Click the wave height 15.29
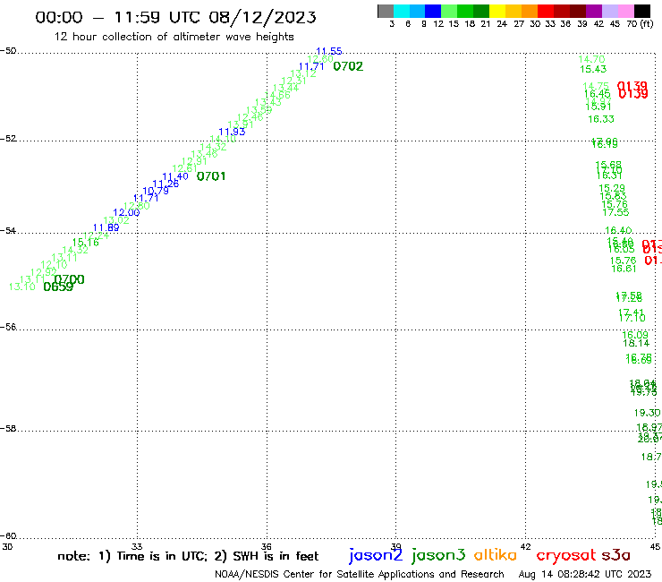 pyautogui.click(x=612, y=188)
